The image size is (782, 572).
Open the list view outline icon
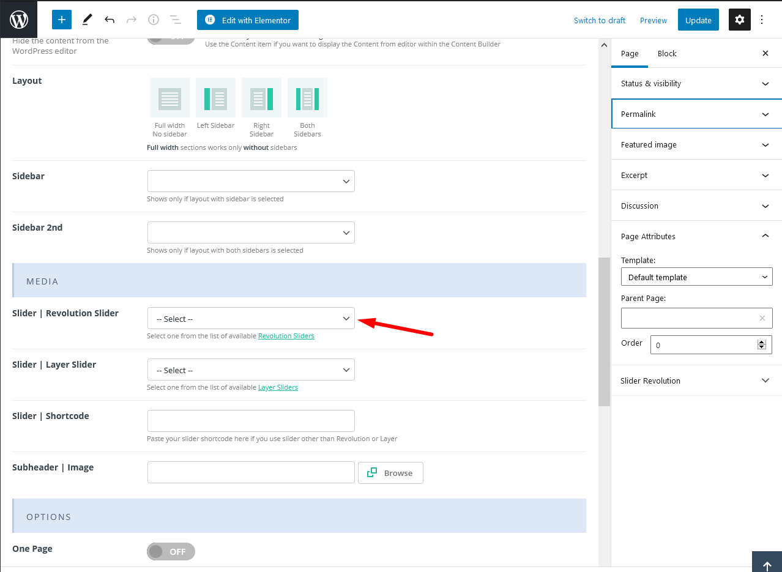pyautogui.click(x=176, y=20)
